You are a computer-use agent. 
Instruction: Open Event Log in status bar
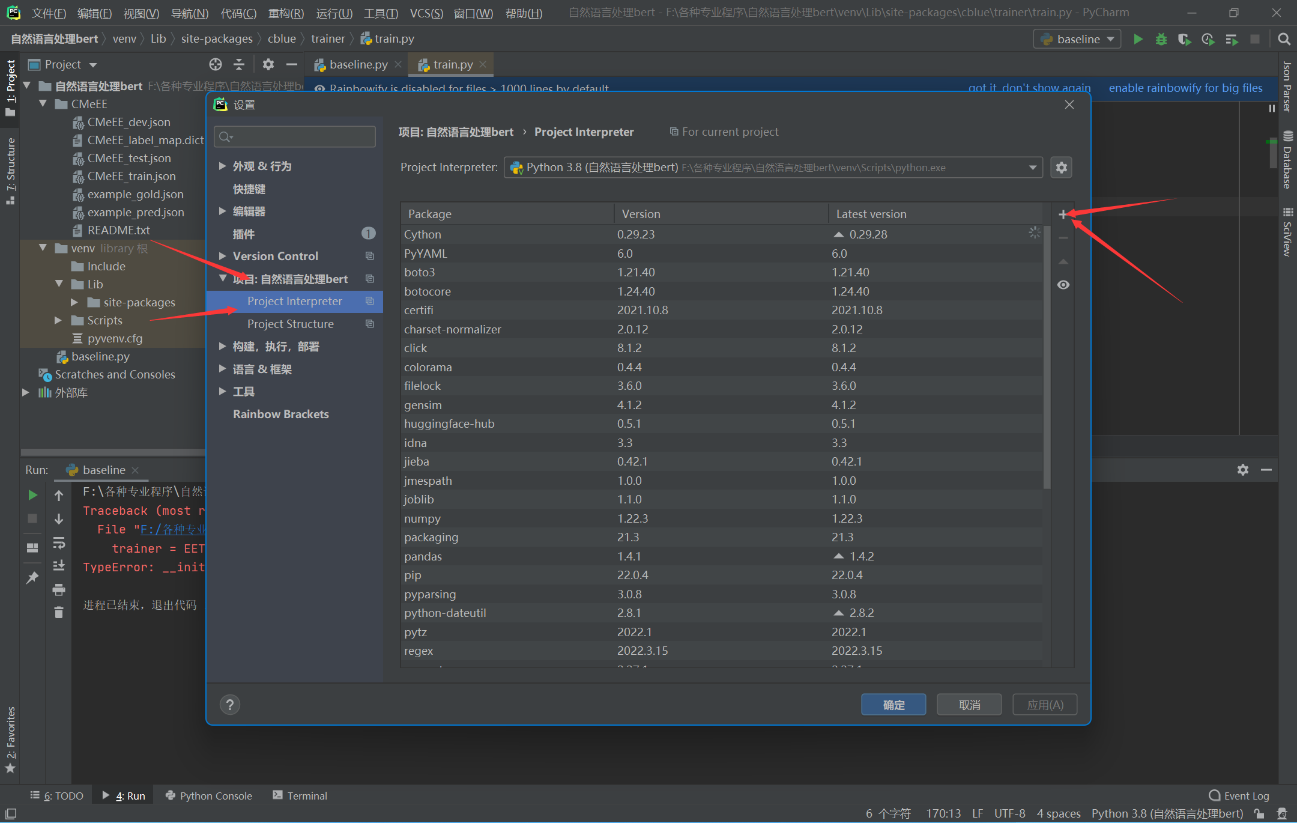coord(1239,795)
